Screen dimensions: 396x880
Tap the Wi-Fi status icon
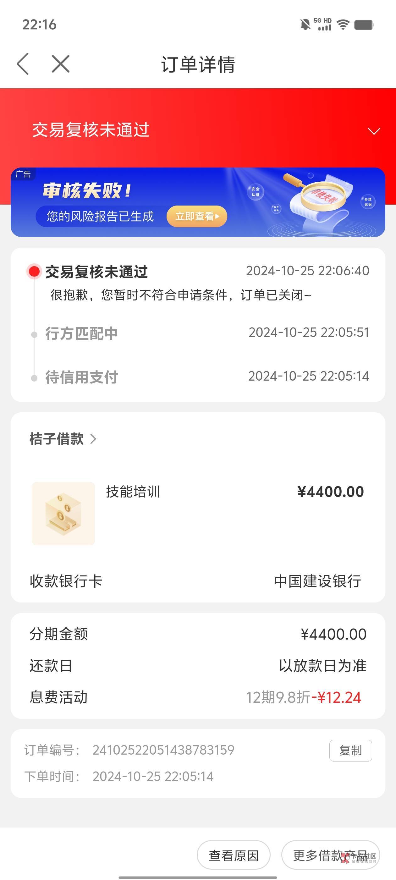click(x=343, y=25)
